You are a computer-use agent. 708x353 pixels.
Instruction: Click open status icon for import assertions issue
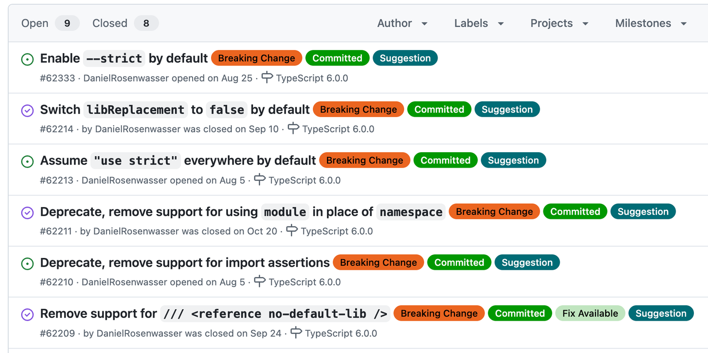[x=27, y=264]
